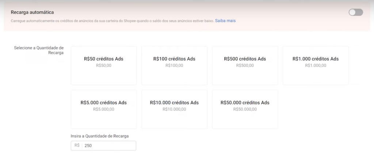Enable the Recarga automática toggle switch
Screen dimensions: 374x154
pos(355,12)
